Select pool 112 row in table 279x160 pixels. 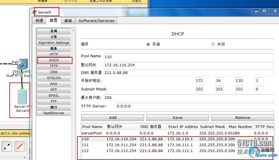pyautogui.click(x=177, y=151)
